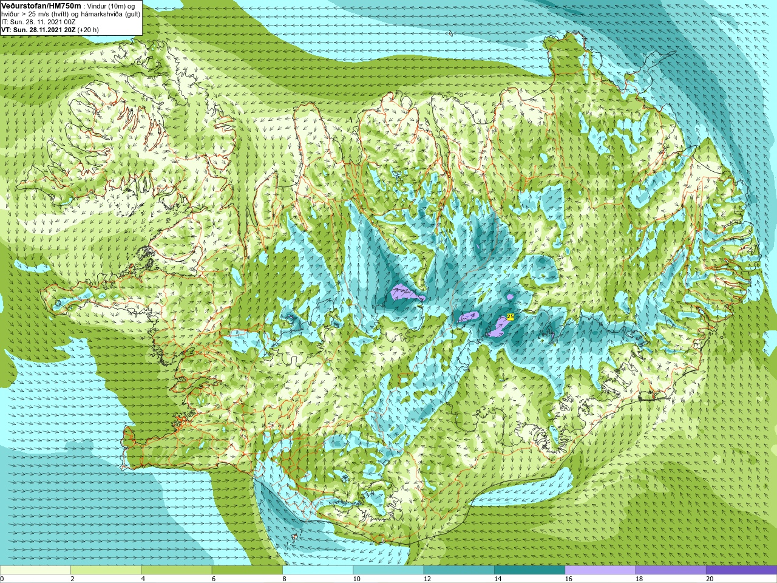Click the 'IT: Sun. 28. 11. 2021 00Z' line
The image size is (777, 583).
(38, 22)
